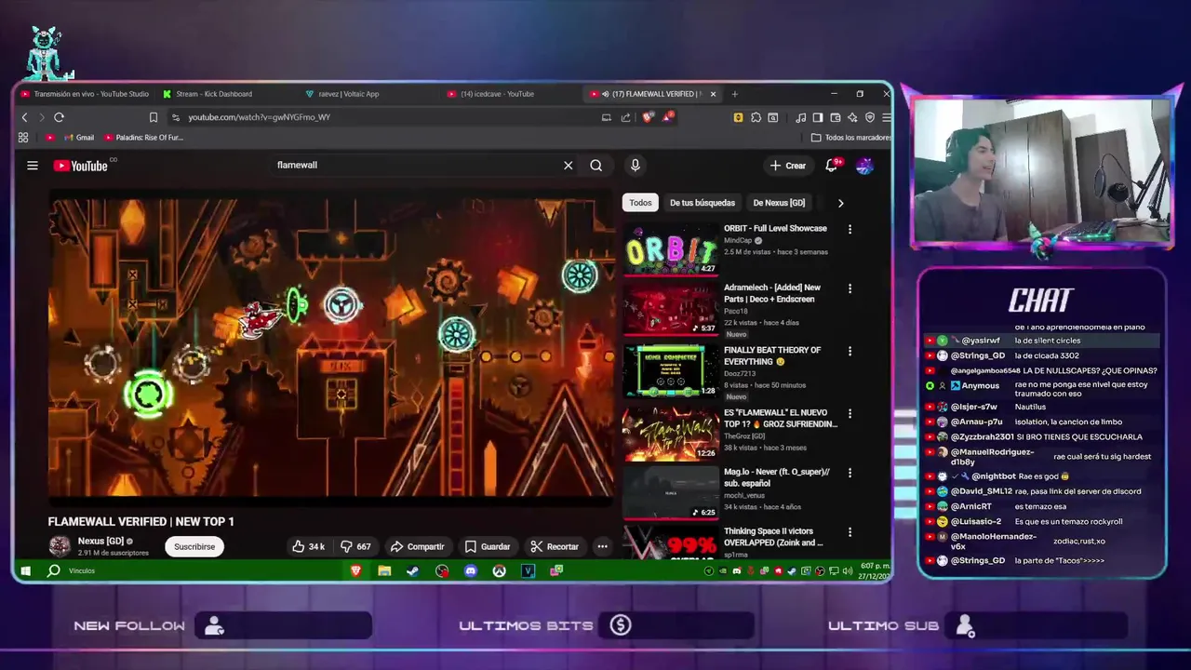Open the extensions puzzle icon
The height and width of the screenshot is (670, 1191).
coord(756,117)
